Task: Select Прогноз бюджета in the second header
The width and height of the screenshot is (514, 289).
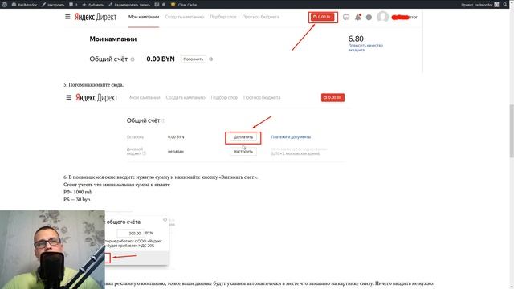Action: click(262, 97)
